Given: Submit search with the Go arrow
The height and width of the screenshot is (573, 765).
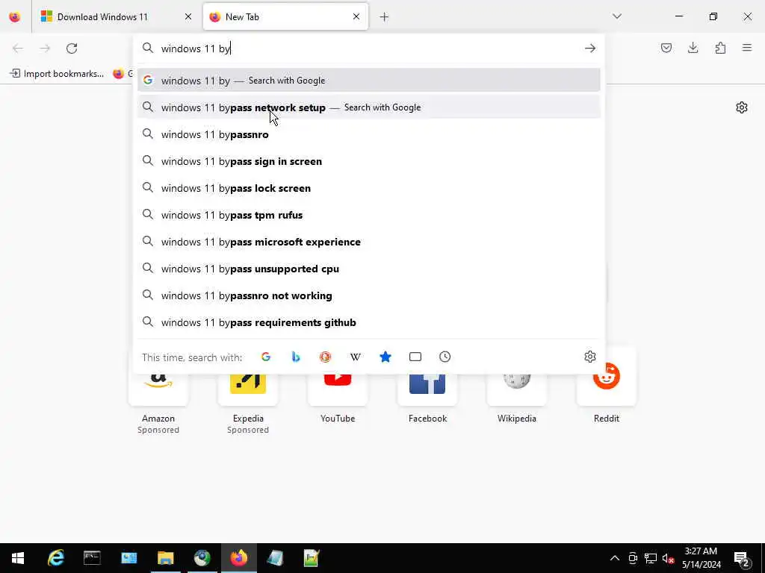Looking at the screenshot, I should tap(590, 48).
